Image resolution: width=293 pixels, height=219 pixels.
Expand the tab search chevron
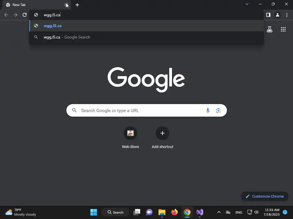247,4
